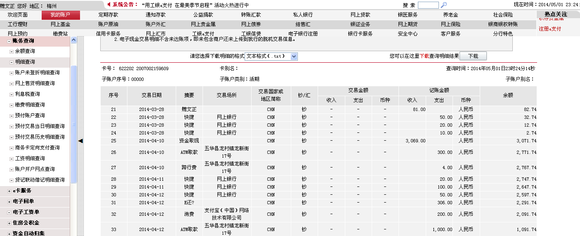Open 网上预约 menu
580x236 pixels.
18,34
